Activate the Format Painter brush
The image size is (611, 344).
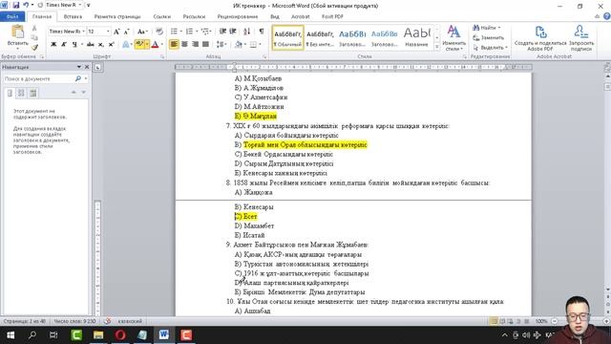(x=34, y=47)
